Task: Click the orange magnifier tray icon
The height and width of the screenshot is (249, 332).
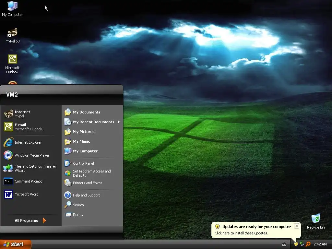Action: click(x=308, y=244)
